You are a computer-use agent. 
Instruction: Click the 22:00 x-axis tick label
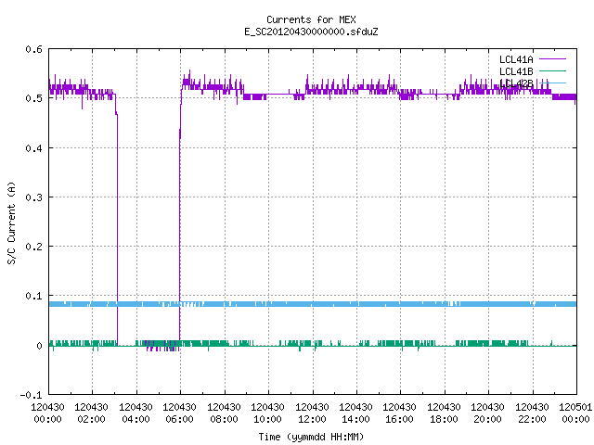(532, 419)
